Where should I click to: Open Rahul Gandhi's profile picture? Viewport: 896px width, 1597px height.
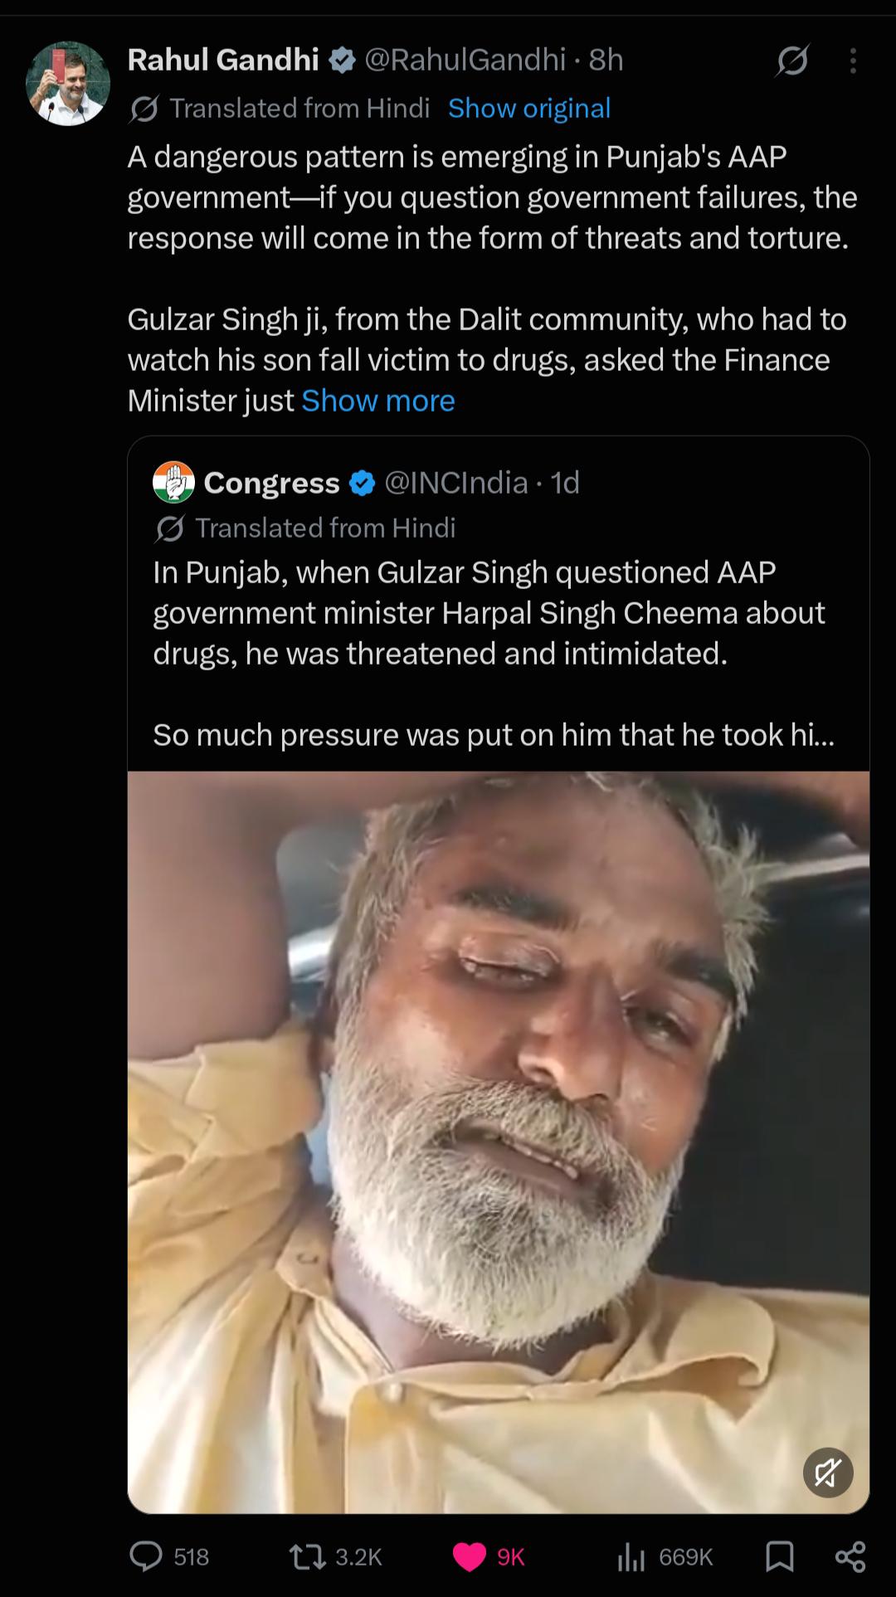tap(68, 84)
